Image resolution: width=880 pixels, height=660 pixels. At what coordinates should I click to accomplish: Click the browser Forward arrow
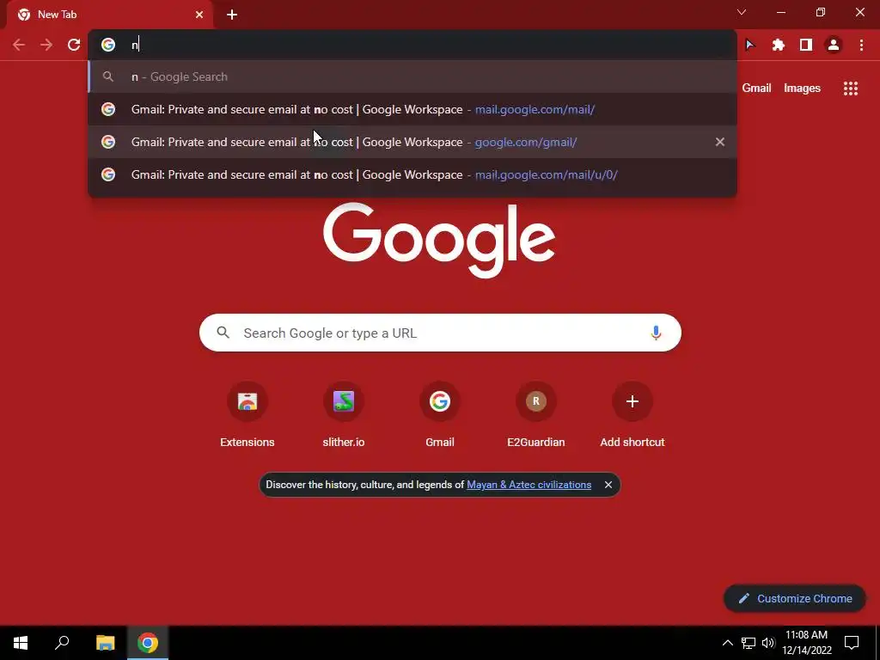coord(46,45)
